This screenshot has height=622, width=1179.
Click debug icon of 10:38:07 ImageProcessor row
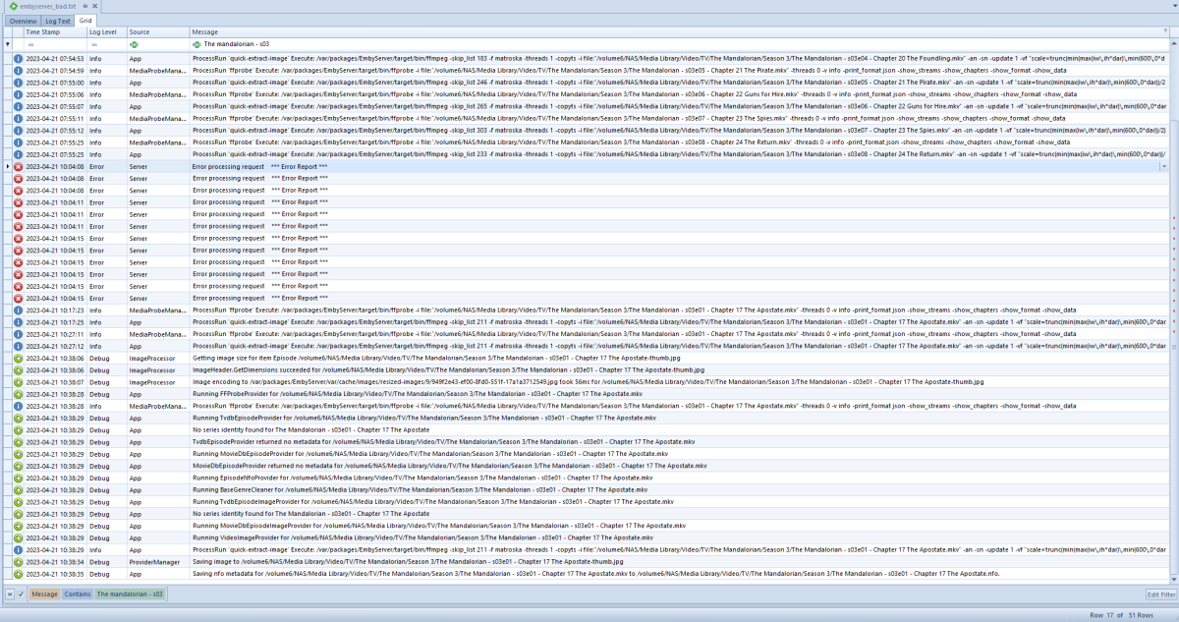click(18, 381)
